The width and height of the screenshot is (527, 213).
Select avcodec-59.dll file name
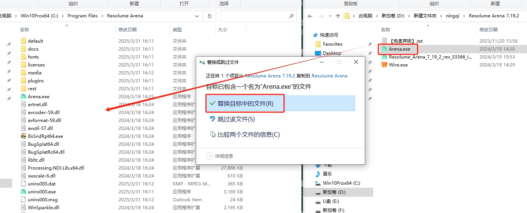pos(44,112)
